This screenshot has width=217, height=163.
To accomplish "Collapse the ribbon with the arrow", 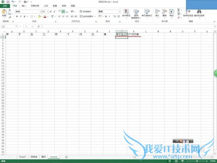I will 214,21.
